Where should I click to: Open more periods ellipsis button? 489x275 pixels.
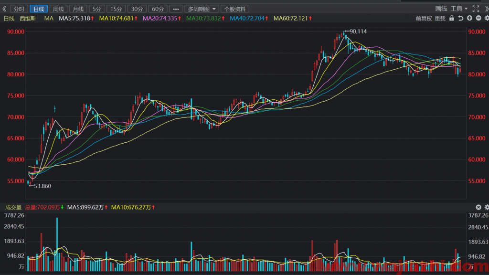(176, 9)
